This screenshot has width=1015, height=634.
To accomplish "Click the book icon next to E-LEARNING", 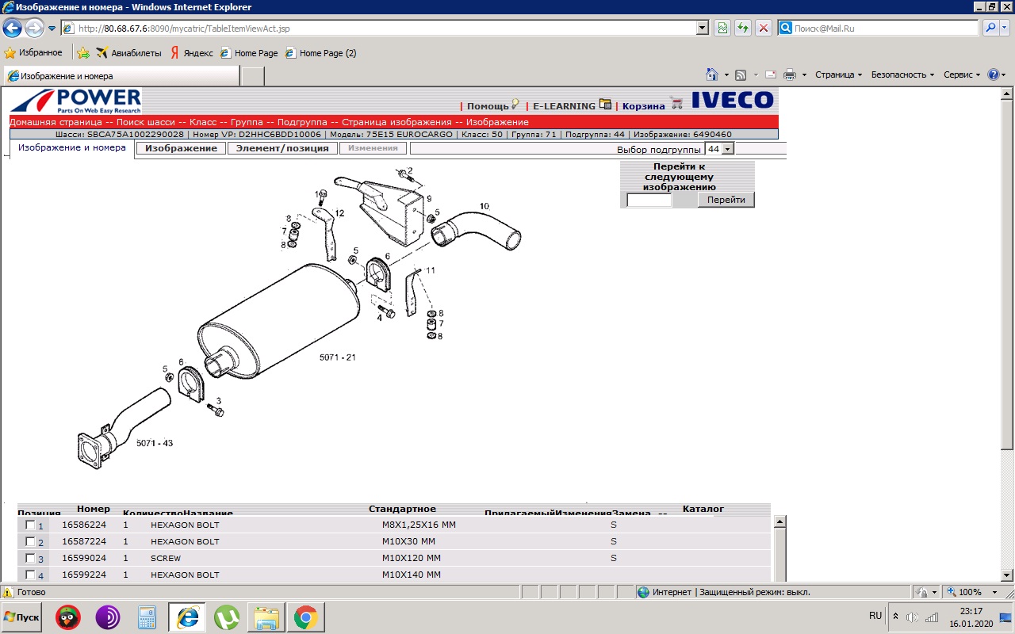I will (x=606, y=104).
